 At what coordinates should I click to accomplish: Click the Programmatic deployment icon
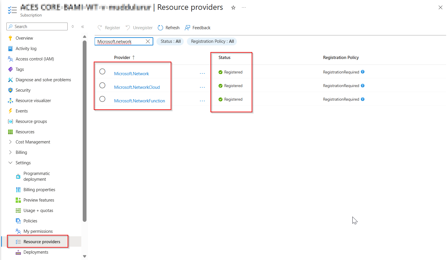[18, 176]
